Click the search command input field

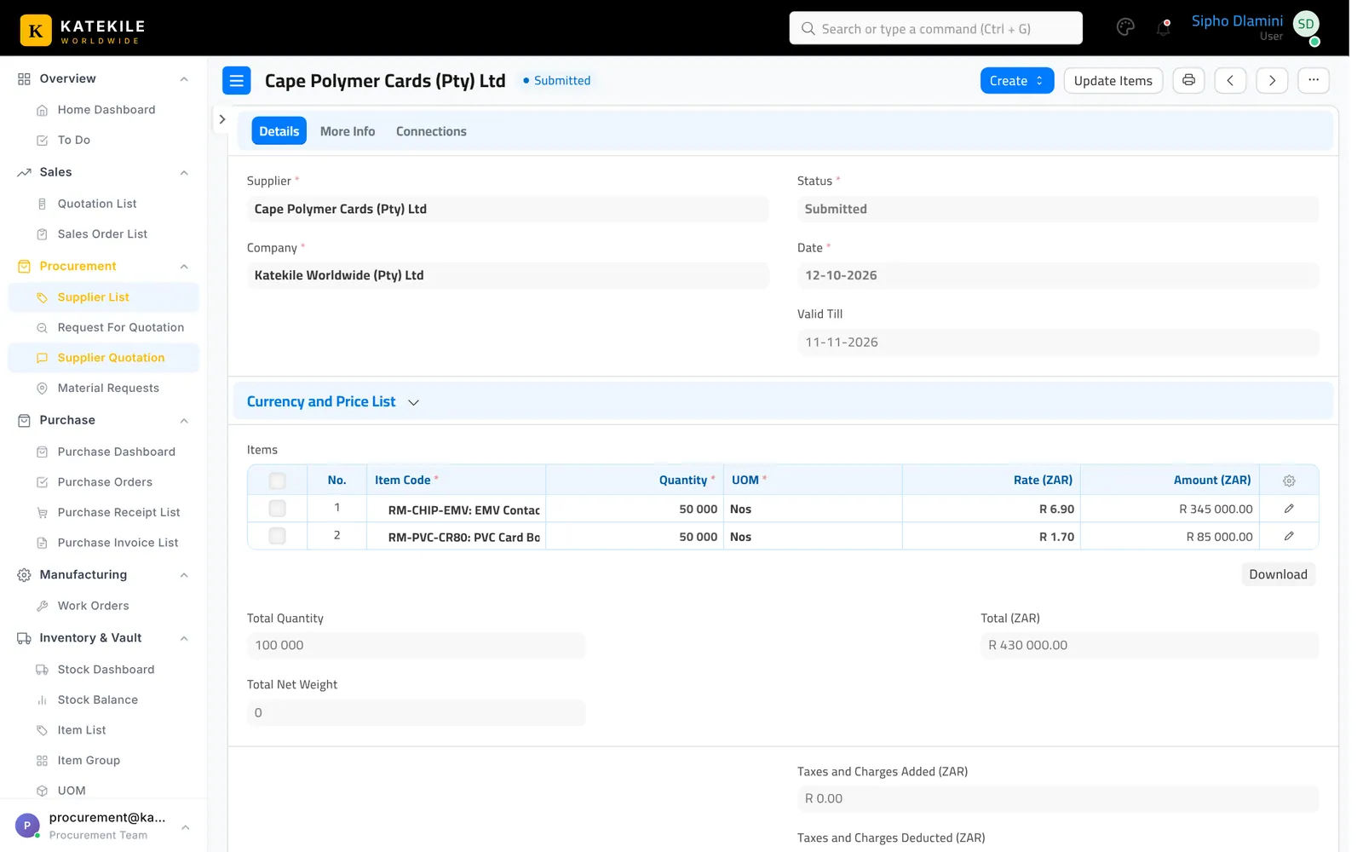tap(935, 28)
